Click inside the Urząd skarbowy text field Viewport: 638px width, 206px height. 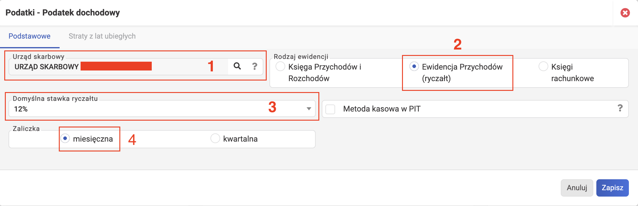(119, 67)
